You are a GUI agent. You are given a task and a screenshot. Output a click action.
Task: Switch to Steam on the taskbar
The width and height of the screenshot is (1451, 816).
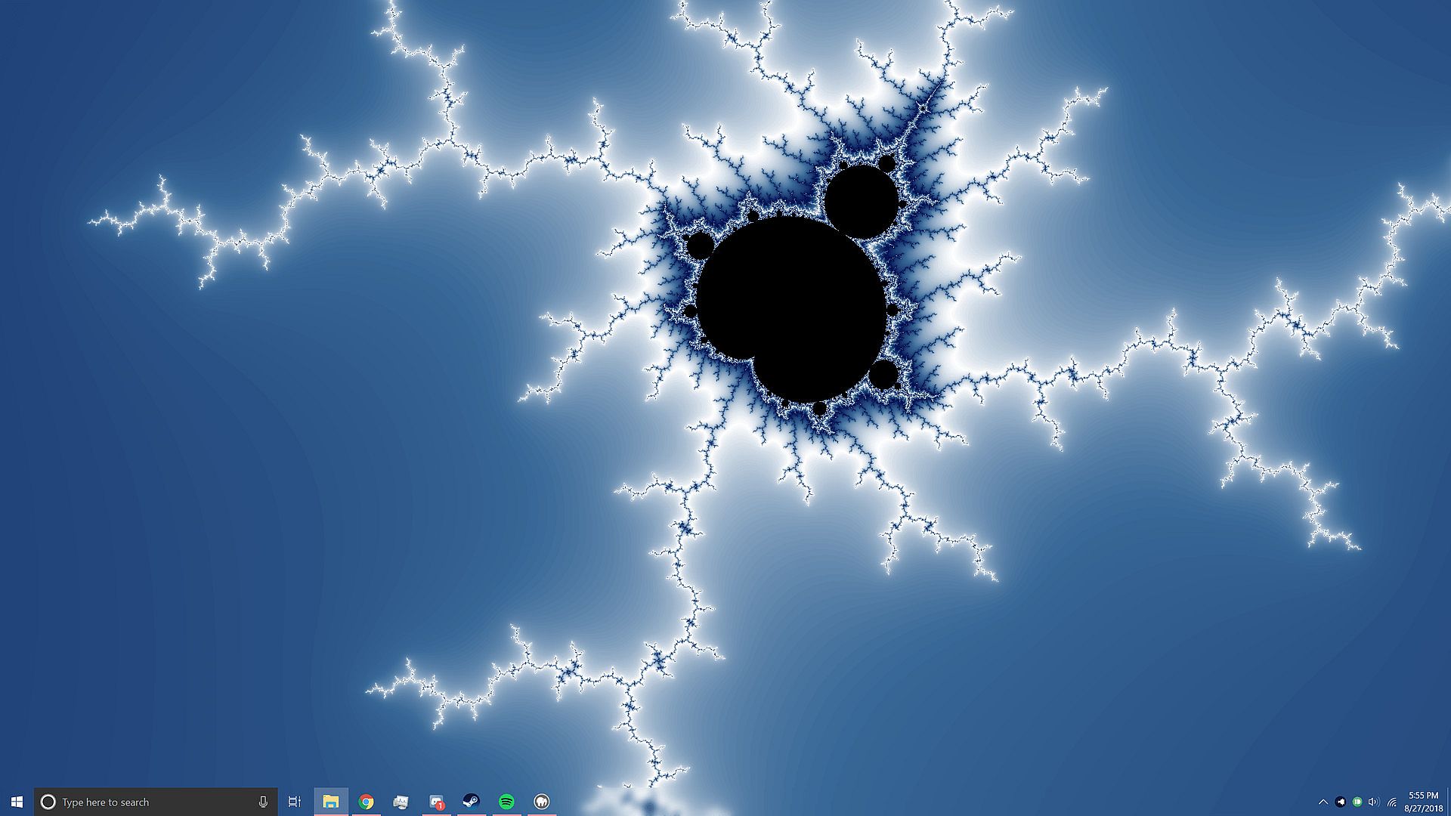click(x=471, y=802)
